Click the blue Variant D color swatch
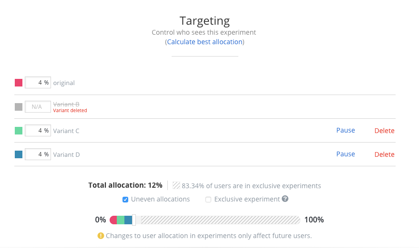Screen dimensions: 419x249 pos(19,154)
